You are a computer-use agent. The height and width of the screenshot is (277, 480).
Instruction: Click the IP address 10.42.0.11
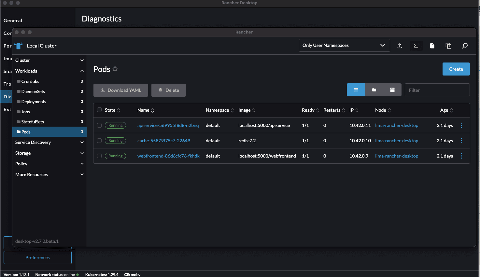pyautogui.click(x=360, y=125)
